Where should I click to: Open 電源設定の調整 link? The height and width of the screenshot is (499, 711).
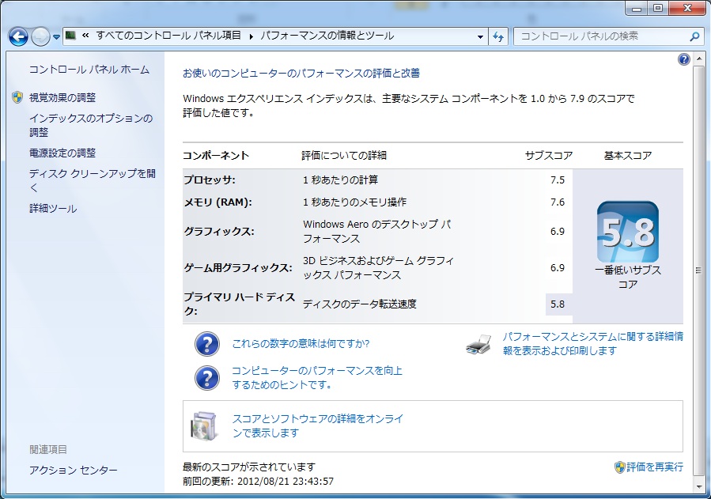[x=62, y=153]
